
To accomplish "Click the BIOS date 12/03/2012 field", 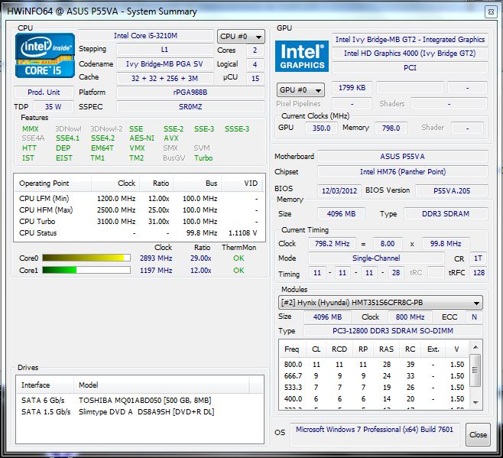I will [339, 190].
